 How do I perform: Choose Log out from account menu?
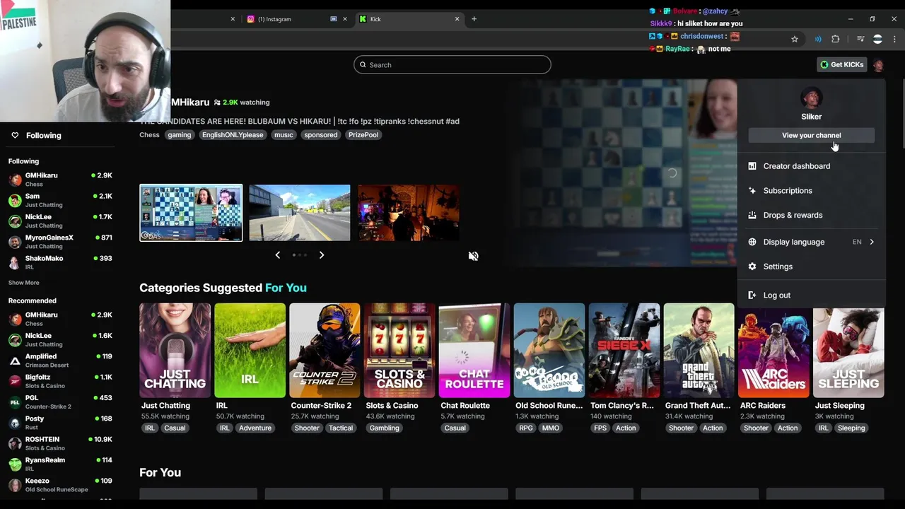811,296
